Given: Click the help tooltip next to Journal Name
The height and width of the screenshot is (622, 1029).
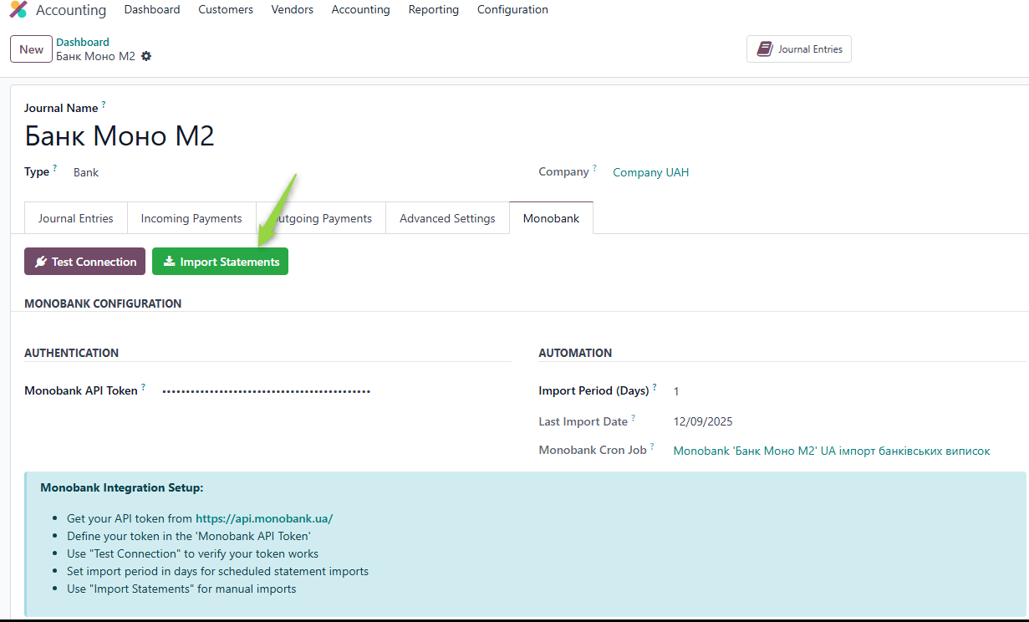Looking at the screenshot, I should coord(104,105).
